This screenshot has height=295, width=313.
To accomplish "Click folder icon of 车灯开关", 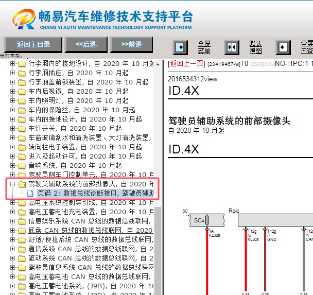I will point(22,129).
